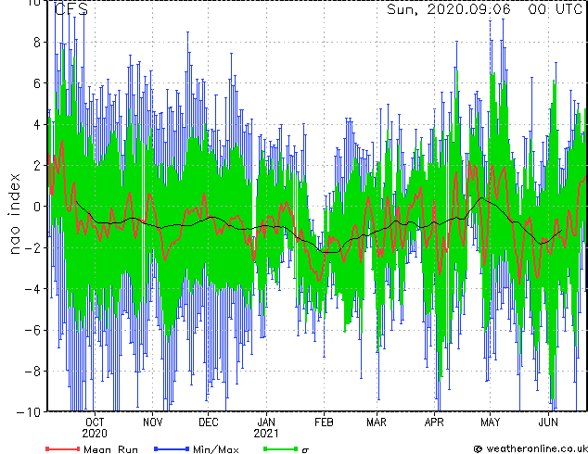This screenshot has height=454, width=588.
Task: Click the '4' y-axis value
Action: click(x=37, y=124)
